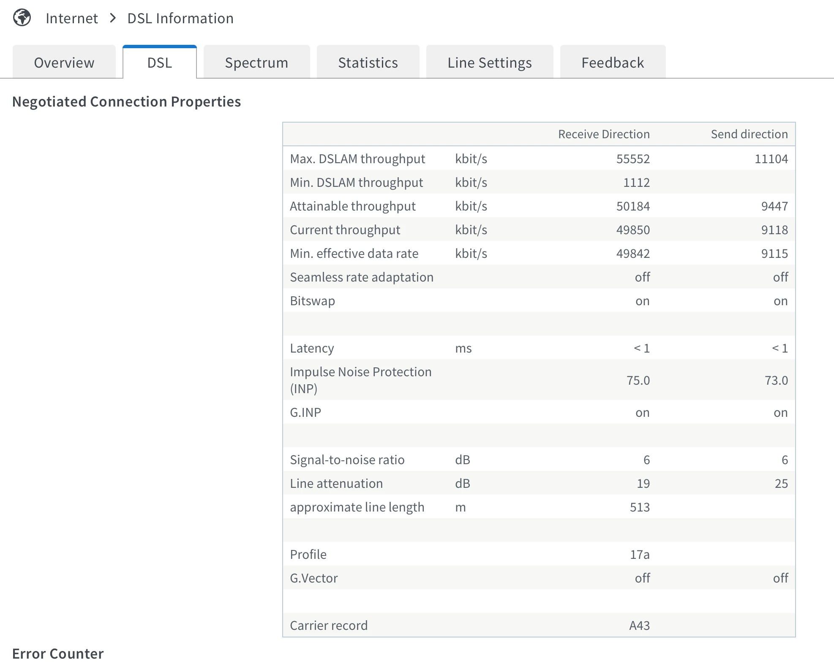
Task: Click the Send direction column header
Action: click(x=749, y=134)
